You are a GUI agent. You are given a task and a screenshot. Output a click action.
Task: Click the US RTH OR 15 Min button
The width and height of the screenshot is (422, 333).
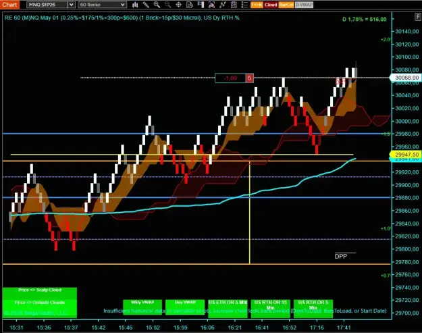(271, 309)
